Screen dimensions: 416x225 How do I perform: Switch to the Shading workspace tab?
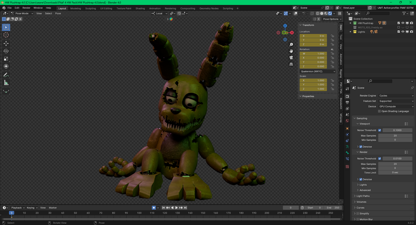[x=140, y=8]
